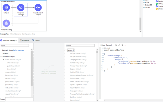Collapse the Action_IO output tree node
Viewport: 163px width, 102px height.
(x=66, y=50)
